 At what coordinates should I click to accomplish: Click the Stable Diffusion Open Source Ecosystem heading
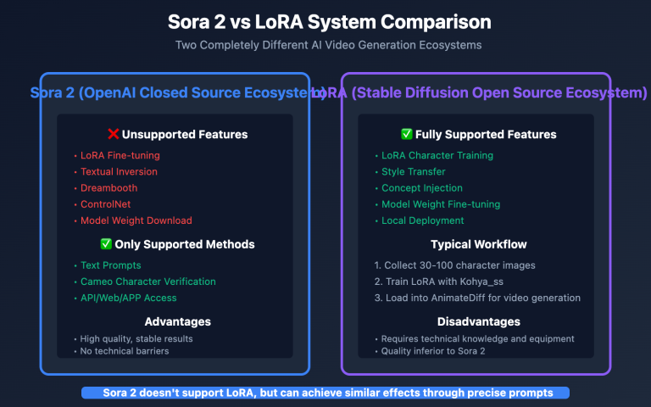487,93
